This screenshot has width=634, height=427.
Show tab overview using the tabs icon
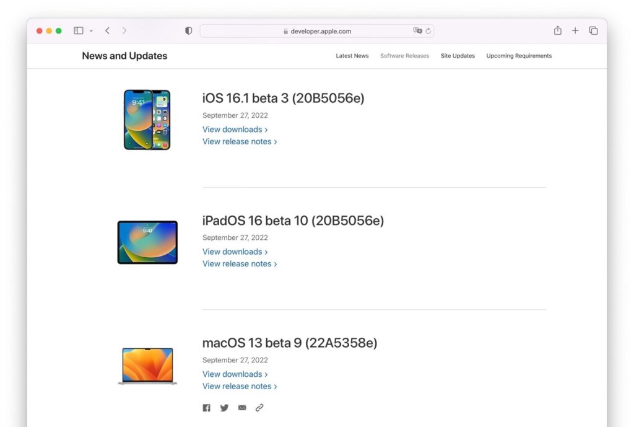[x=593, y=30]
